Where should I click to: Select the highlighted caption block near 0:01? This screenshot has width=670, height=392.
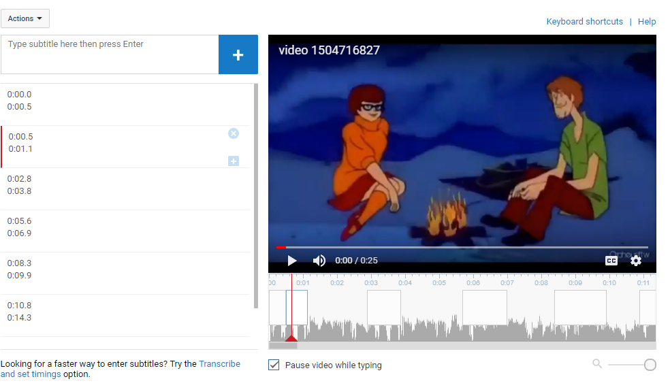pos(297,308)
